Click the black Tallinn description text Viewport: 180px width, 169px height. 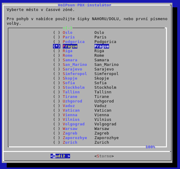(x=103, y=92)
